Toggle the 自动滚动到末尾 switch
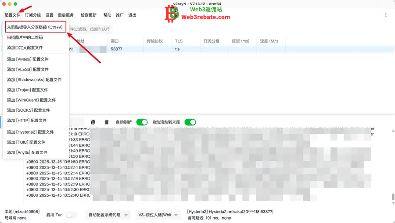The height and width of the screenshot is (223, 395). click(190, 122)
